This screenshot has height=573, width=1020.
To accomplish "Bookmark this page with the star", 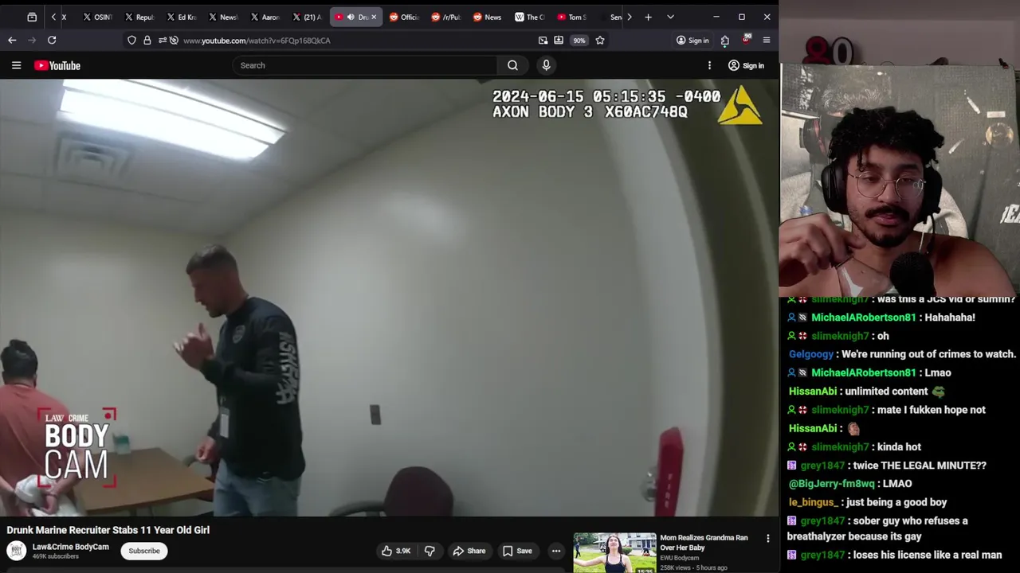I will (600, 40).
